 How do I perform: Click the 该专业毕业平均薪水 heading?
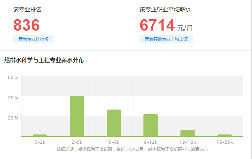tap(165, 10)
